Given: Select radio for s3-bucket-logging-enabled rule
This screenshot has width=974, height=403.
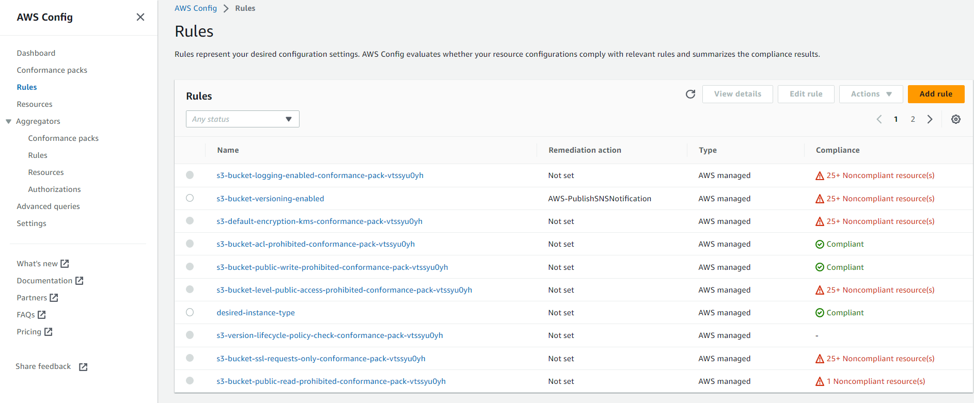Looking at the screenshot, I should 190,175.
